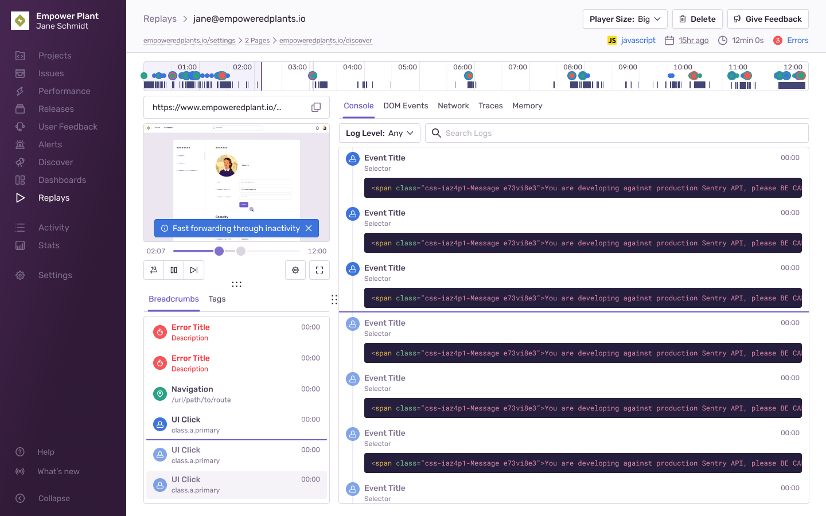Click the player settings gear icon

[295, 270]
